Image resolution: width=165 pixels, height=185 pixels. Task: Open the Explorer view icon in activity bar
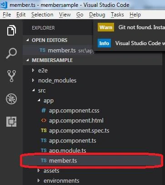point(11,31)
